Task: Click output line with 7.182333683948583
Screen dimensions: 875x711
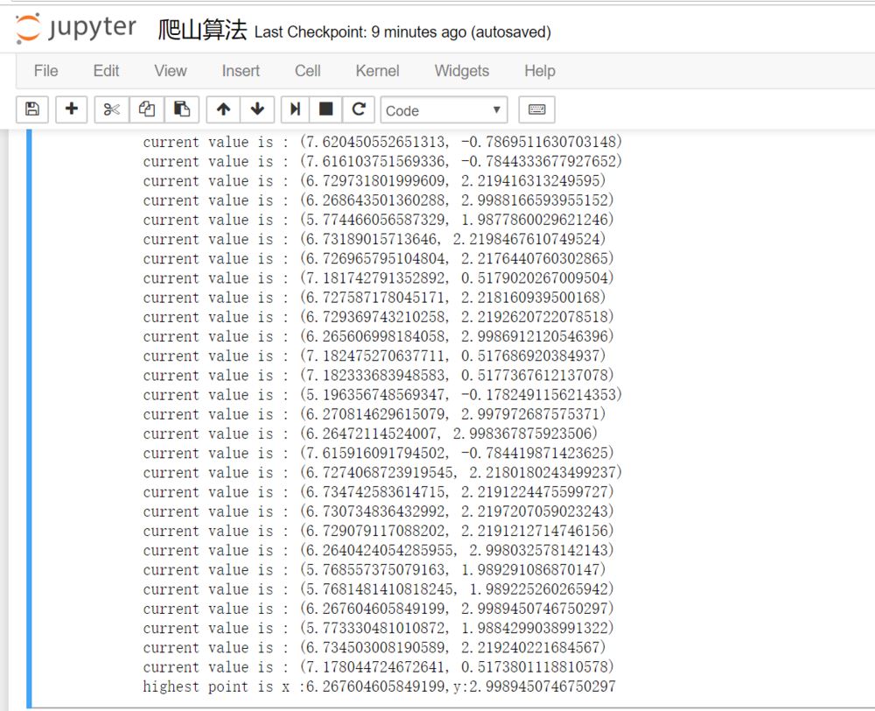Action: 378,375
